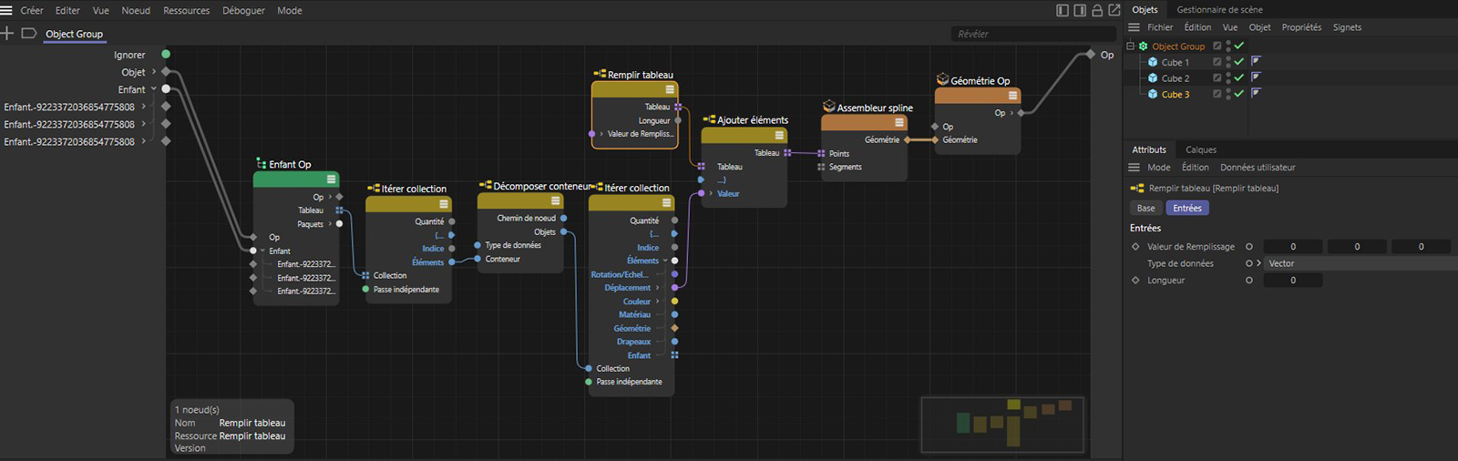Click the lock icon in editor header
The width and height of the screenshot is (1458, 461).
(x=1097, y=11)
